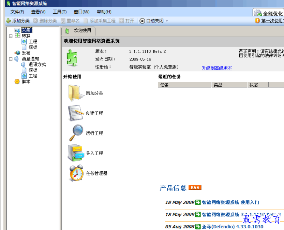Click the 运行工程 label
The image size is (284, 230).
(94, 133)
